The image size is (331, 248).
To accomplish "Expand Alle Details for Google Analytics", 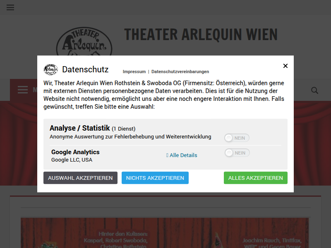I will [183, 155].
